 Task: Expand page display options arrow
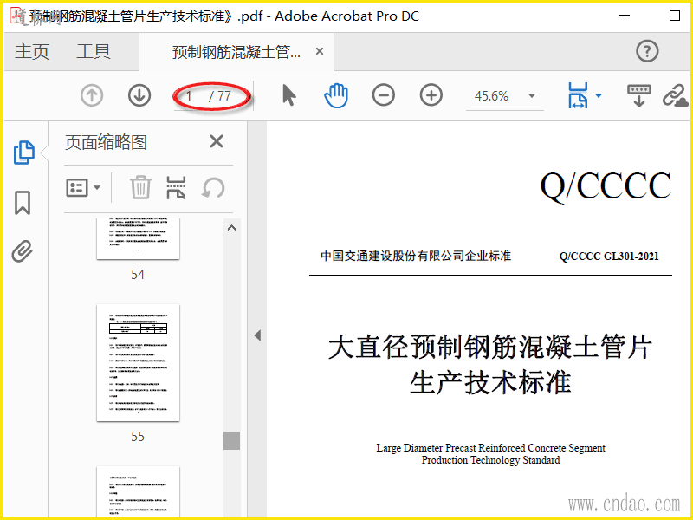(x=599, y=95)
